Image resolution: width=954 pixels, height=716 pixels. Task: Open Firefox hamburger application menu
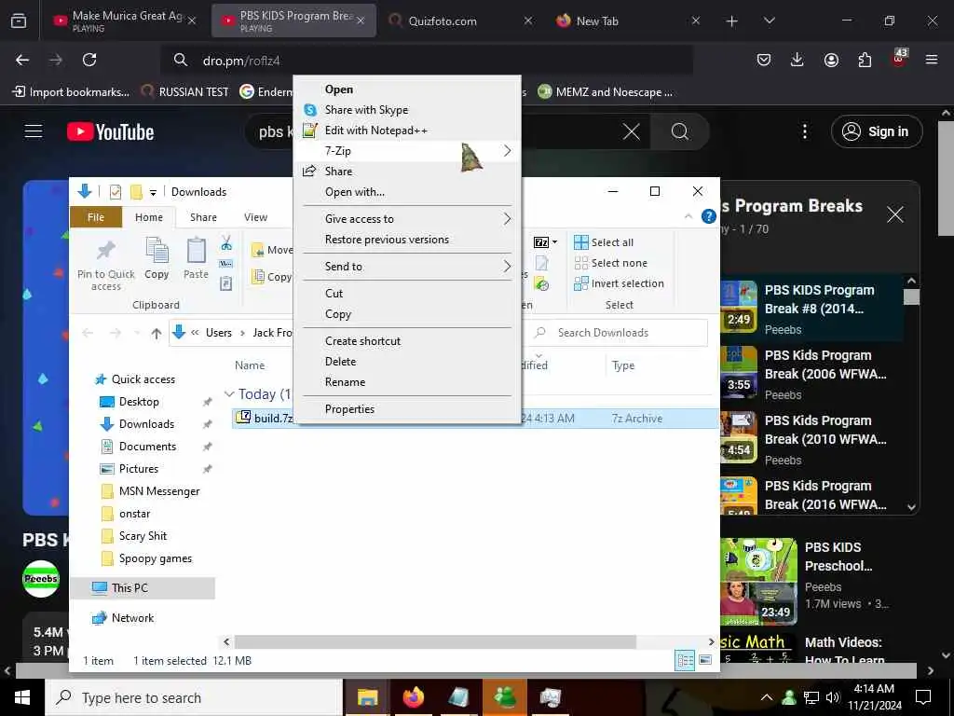point(932,60)
